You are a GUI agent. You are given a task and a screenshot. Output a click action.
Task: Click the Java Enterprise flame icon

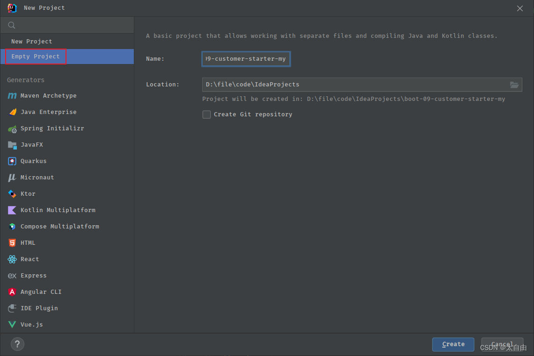click(12, 112)
